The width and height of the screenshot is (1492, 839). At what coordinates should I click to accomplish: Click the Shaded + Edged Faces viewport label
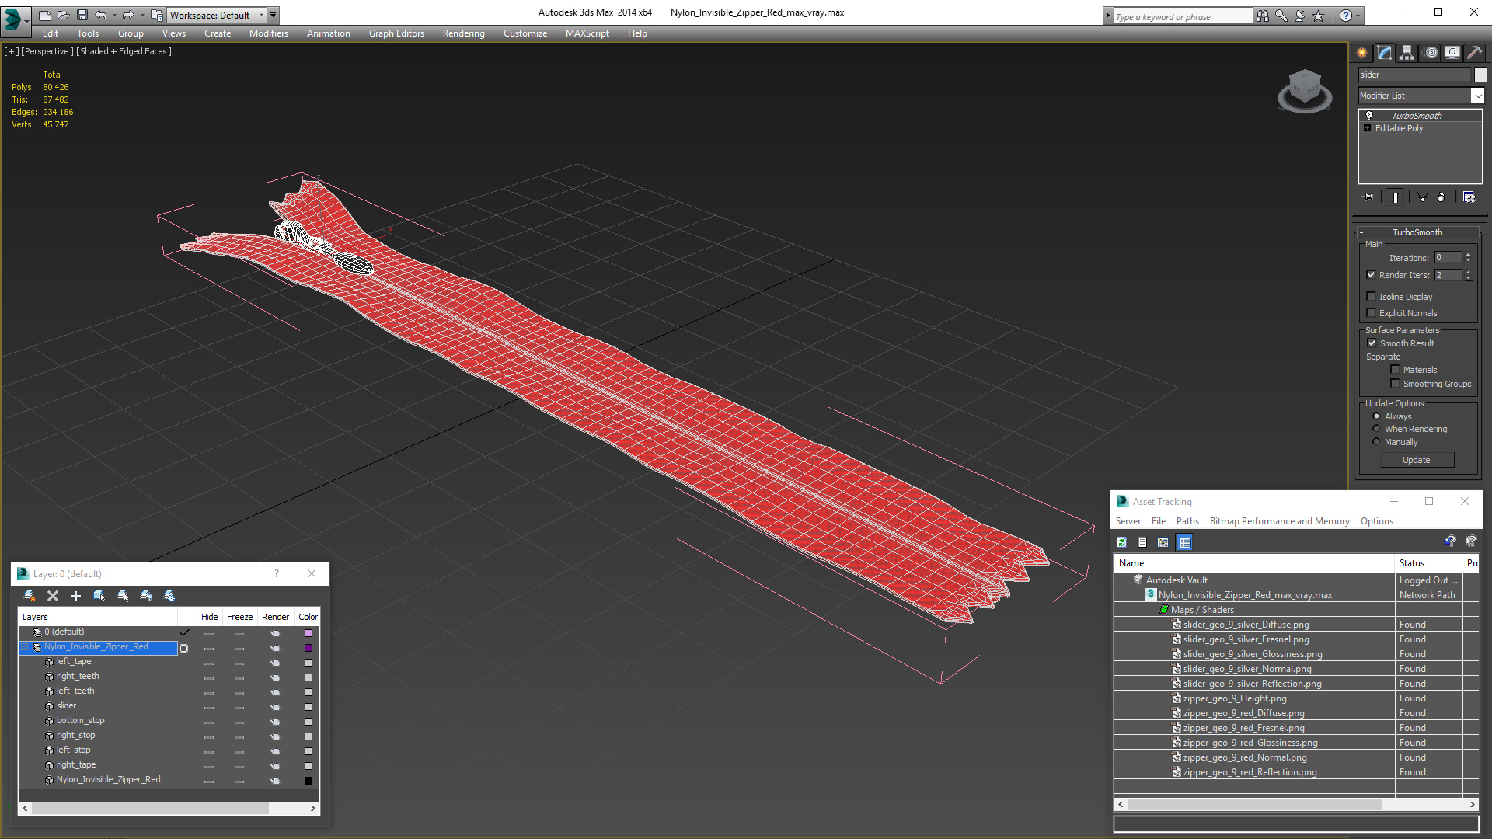[x=124, y=51]
